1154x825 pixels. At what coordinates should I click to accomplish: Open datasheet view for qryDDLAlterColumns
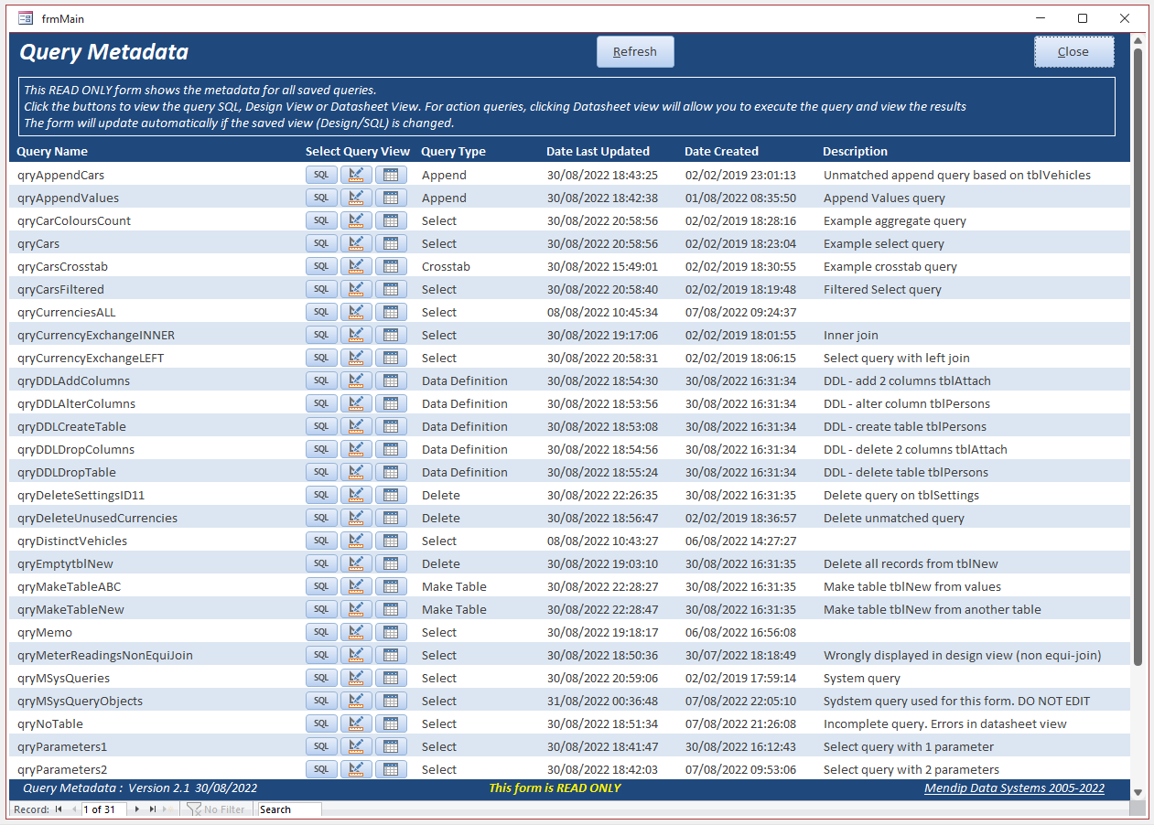(391, 403)
